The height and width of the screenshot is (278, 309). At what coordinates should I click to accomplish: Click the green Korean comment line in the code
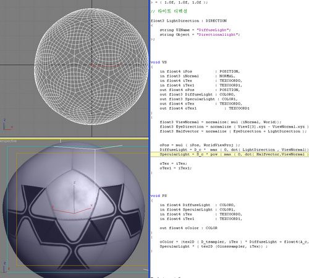click(x=169, y=11)
